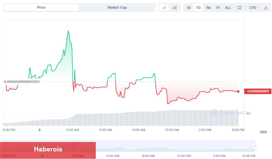Click the red endpoint dot on price line
Image resolution: width=272 pixels, height=159 pixels.
point(238,91)
